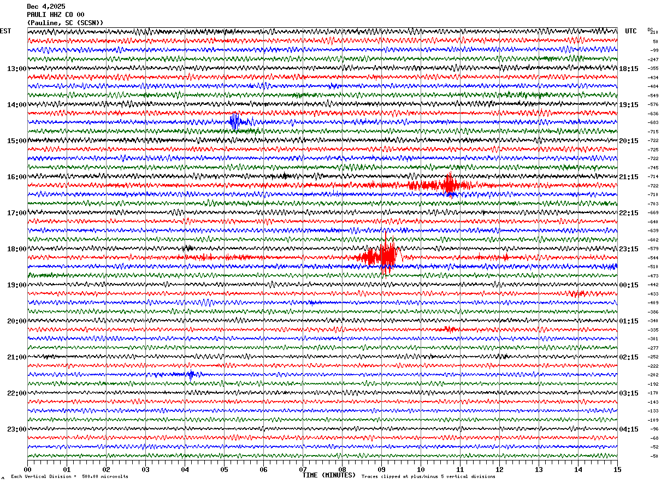The image size is (661, 484).
Task: Click the 19:00 EST time label
Action: click(17, 285)
